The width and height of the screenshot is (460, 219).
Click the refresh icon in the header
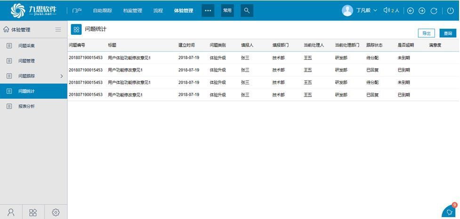pos(434,11)
